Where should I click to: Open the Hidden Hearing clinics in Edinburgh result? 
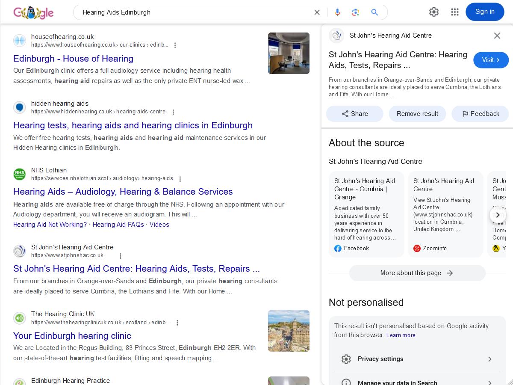[133, 125]
